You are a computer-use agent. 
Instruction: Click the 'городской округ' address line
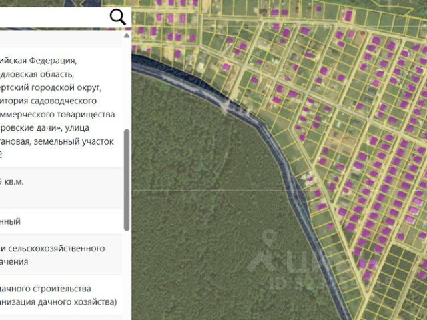coord(51,87)
